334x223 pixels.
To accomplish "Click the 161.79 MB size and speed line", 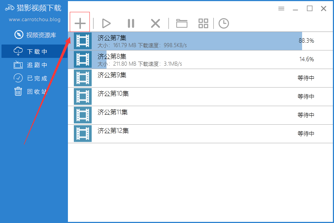I will pos(142,45).
